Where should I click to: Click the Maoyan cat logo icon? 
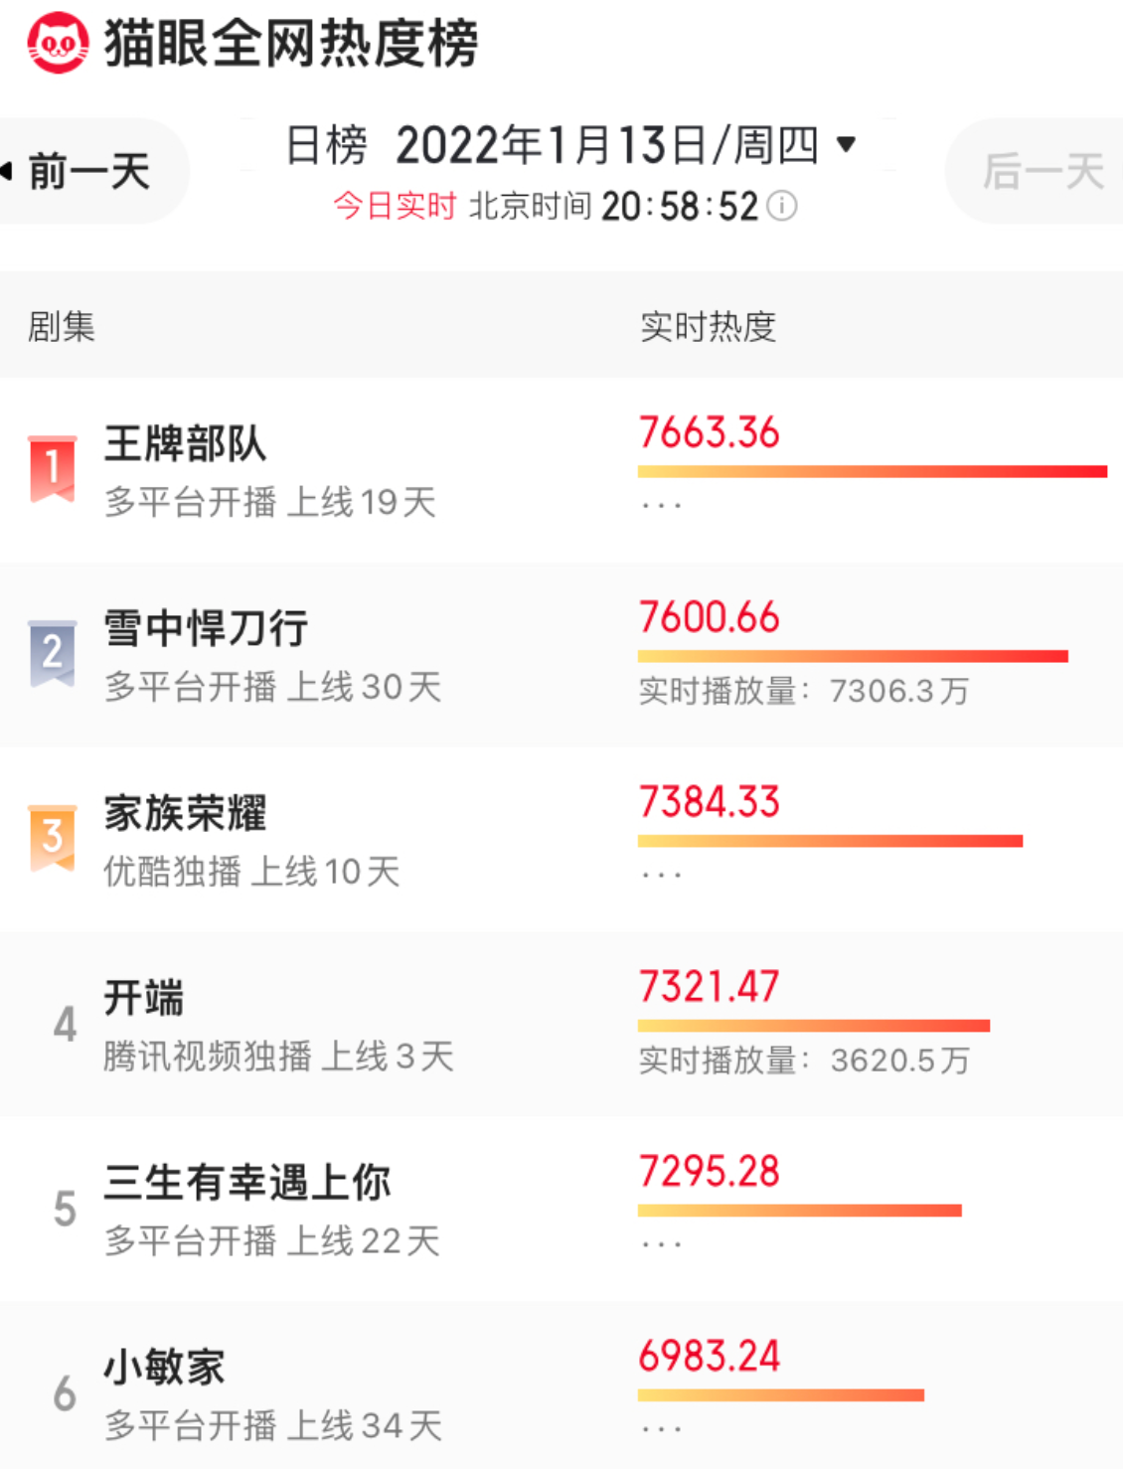58,43
